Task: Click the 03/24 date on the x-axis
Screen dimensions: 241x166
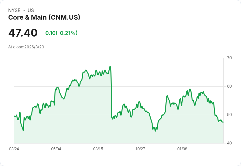Action: (x=14, y=149)
